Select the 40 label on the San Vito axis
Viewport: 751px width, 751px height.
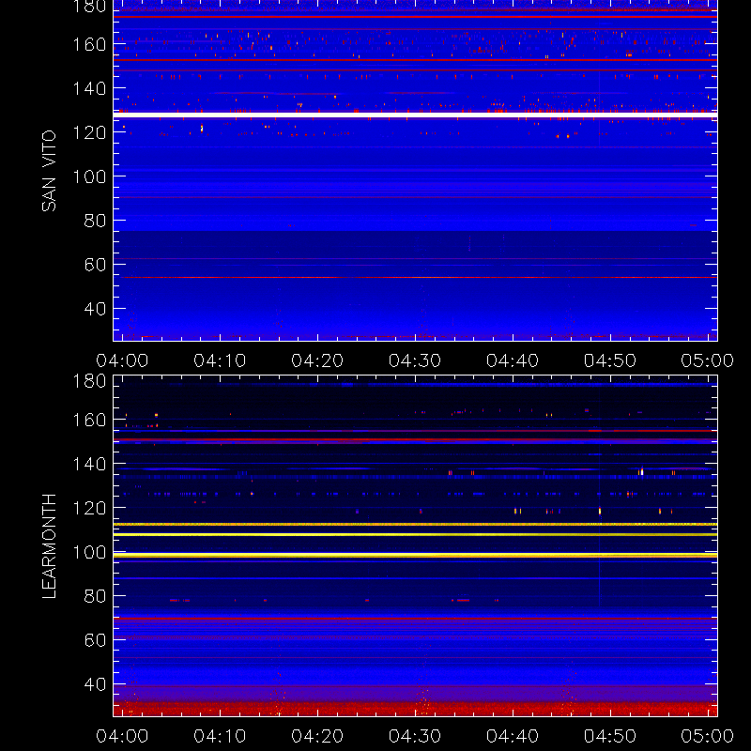point(95,309)
